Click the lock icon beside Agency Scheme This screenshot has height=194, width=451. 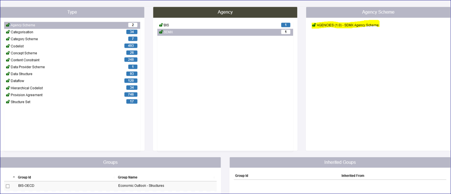(x=8, y=25)
